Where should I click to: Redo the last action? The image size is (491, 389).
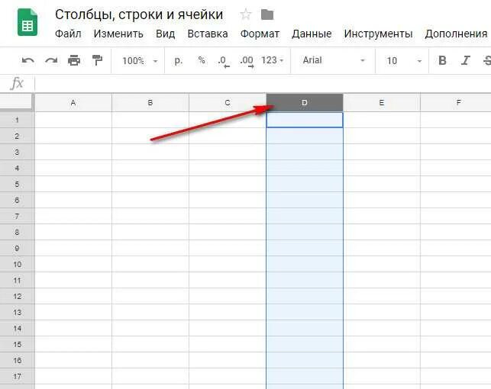51,60
